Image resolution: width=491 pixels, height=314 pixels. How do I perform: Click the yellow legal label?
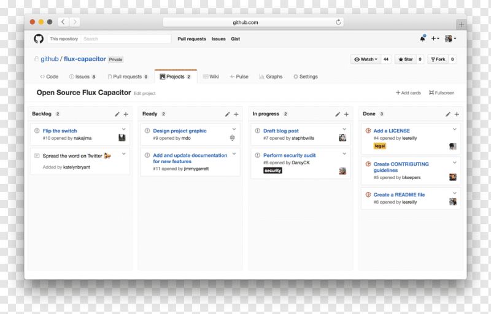[x=380, y=146]
